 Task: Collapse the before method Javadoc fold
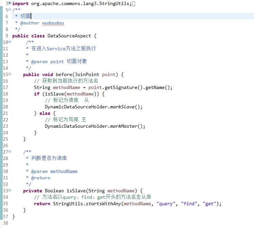(x=10, y=42)
